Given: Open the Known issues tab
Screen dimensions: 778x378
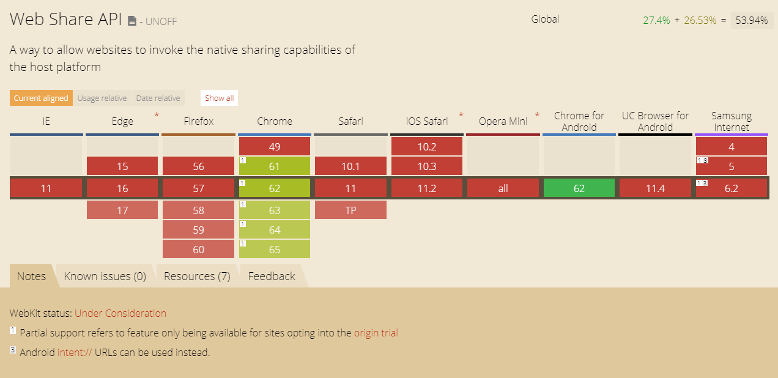Looking at the screenshot, I should click(105, 276).
